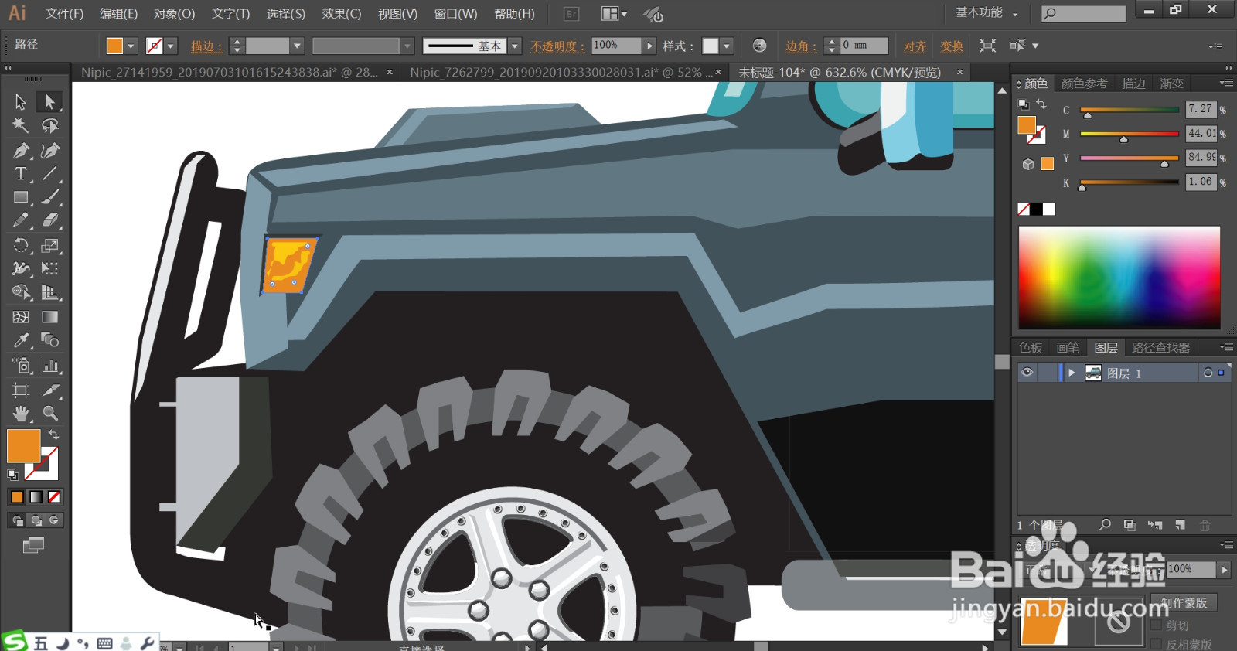Enable the 反相蒙版 (Invert Mask) checkbox
The image size is (1237, 651).
[x=1157, y=644]
